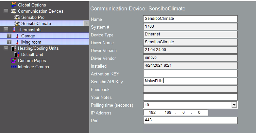This screenshot has height=133, width=256.
Task: Select Communication Devices tree label
Action: tap(41, 11)
